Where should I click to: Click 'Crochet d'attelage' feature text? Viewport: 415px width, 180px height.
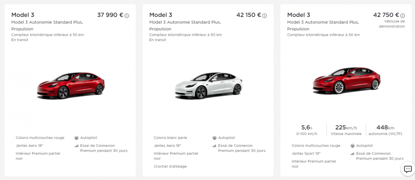170,167
